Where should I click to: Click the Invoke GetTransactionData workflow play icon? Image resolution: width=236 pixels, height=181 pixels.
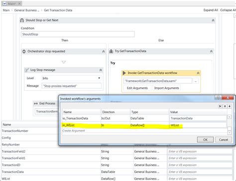click(124, 73)
